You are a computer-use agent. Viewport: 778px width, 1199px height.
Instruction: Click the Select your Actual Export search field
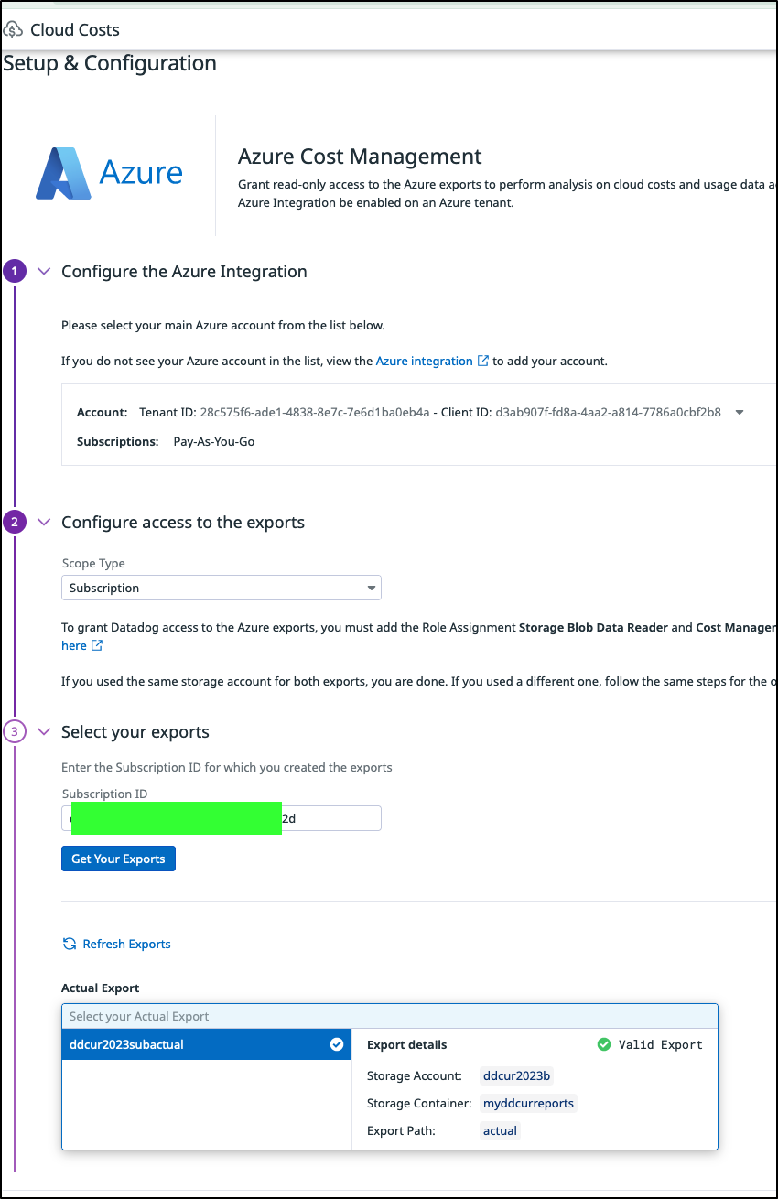[x=390, y=1016]
